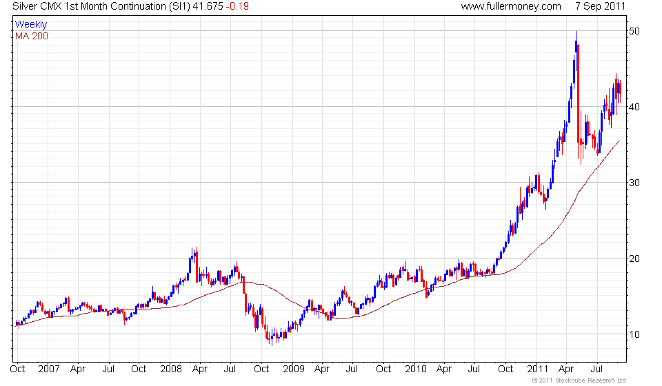The height and width of the screenshot is (386, 662).
Task: Click the candlestick peak near 50 in April 2011
Action: click(576, 32)
